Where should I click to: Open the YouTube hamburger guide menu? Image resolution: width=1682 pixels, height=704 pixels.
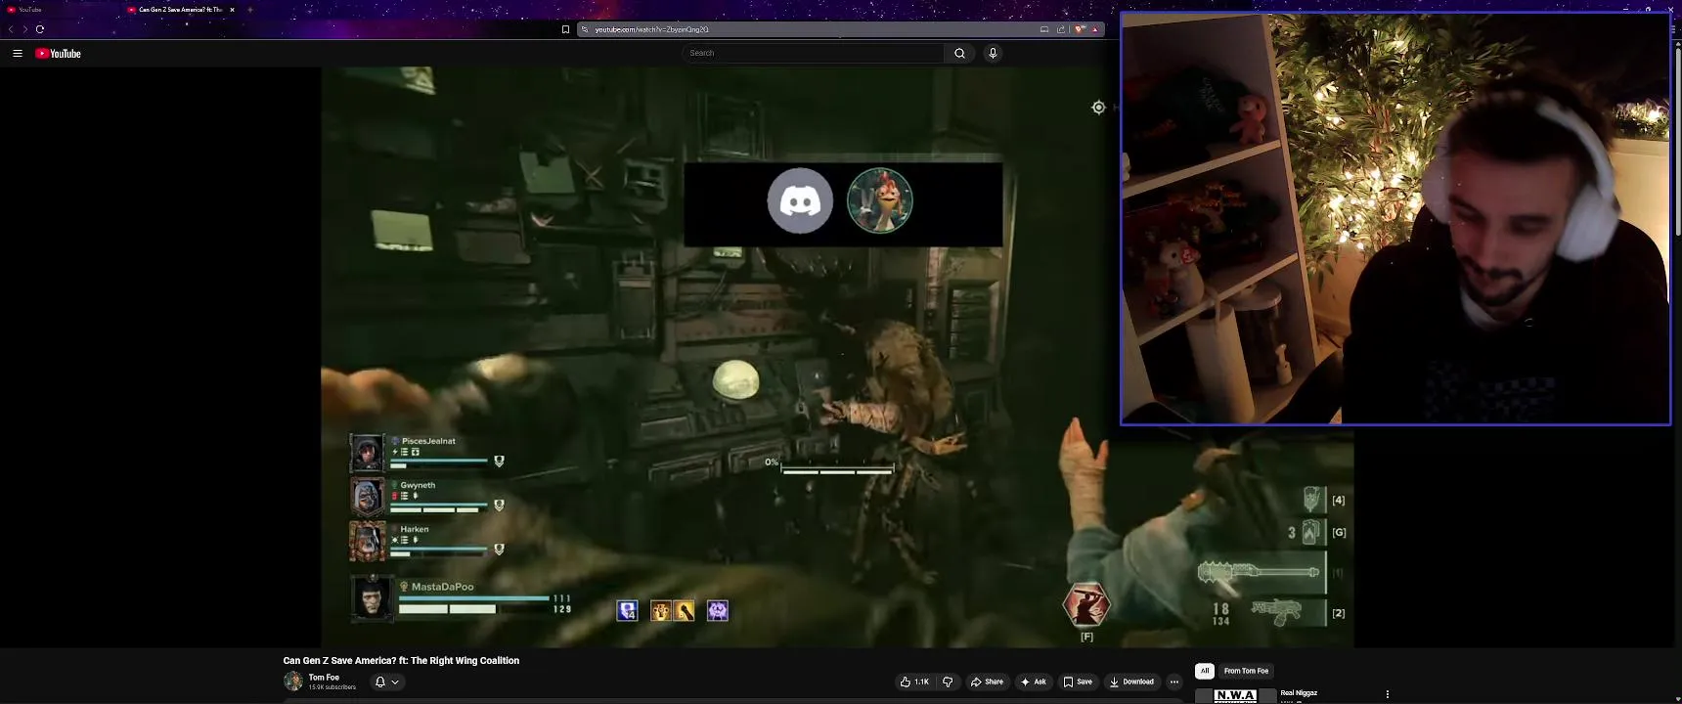18,54
